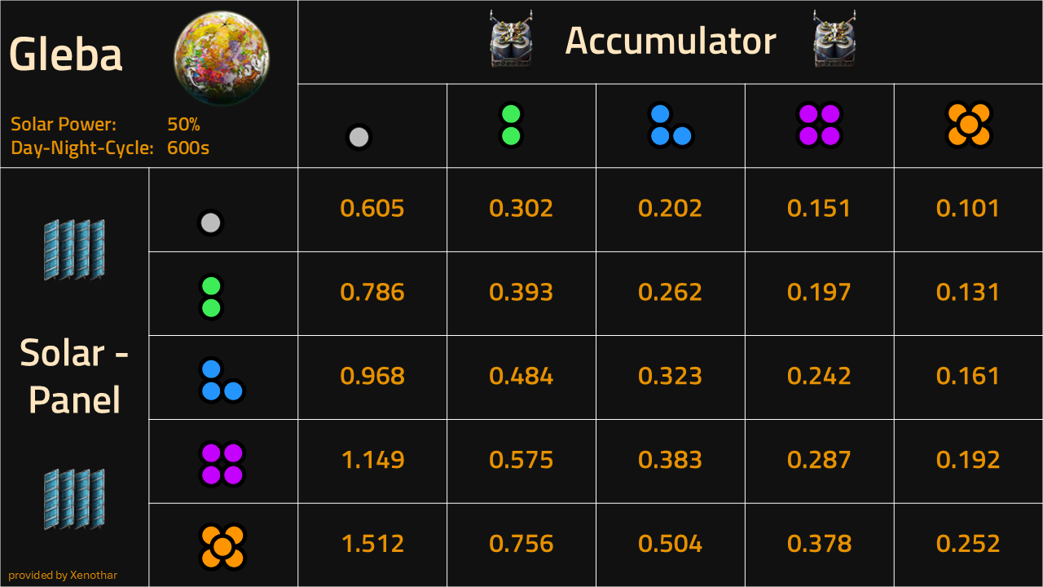Select the purple epic quality accumulator column icon
Viewport: 1043px width, 587px height.
(819, 125)
